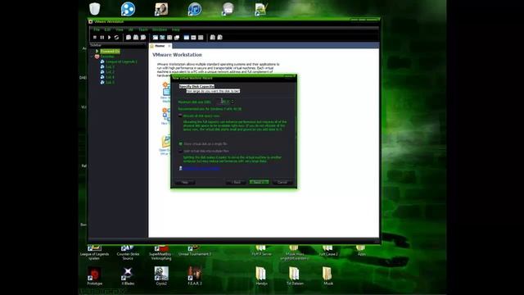The image size is (524, 295).
Task: Click the Play (power on) toolbar icon
Action: pos(109,38)
